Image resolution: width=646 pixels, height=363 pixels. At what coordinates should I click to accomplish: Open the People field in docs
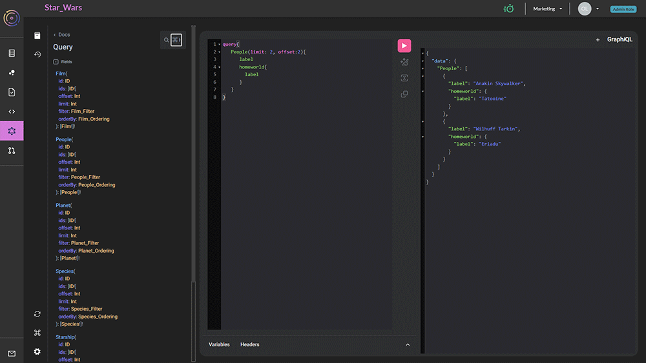coord(63,139)
